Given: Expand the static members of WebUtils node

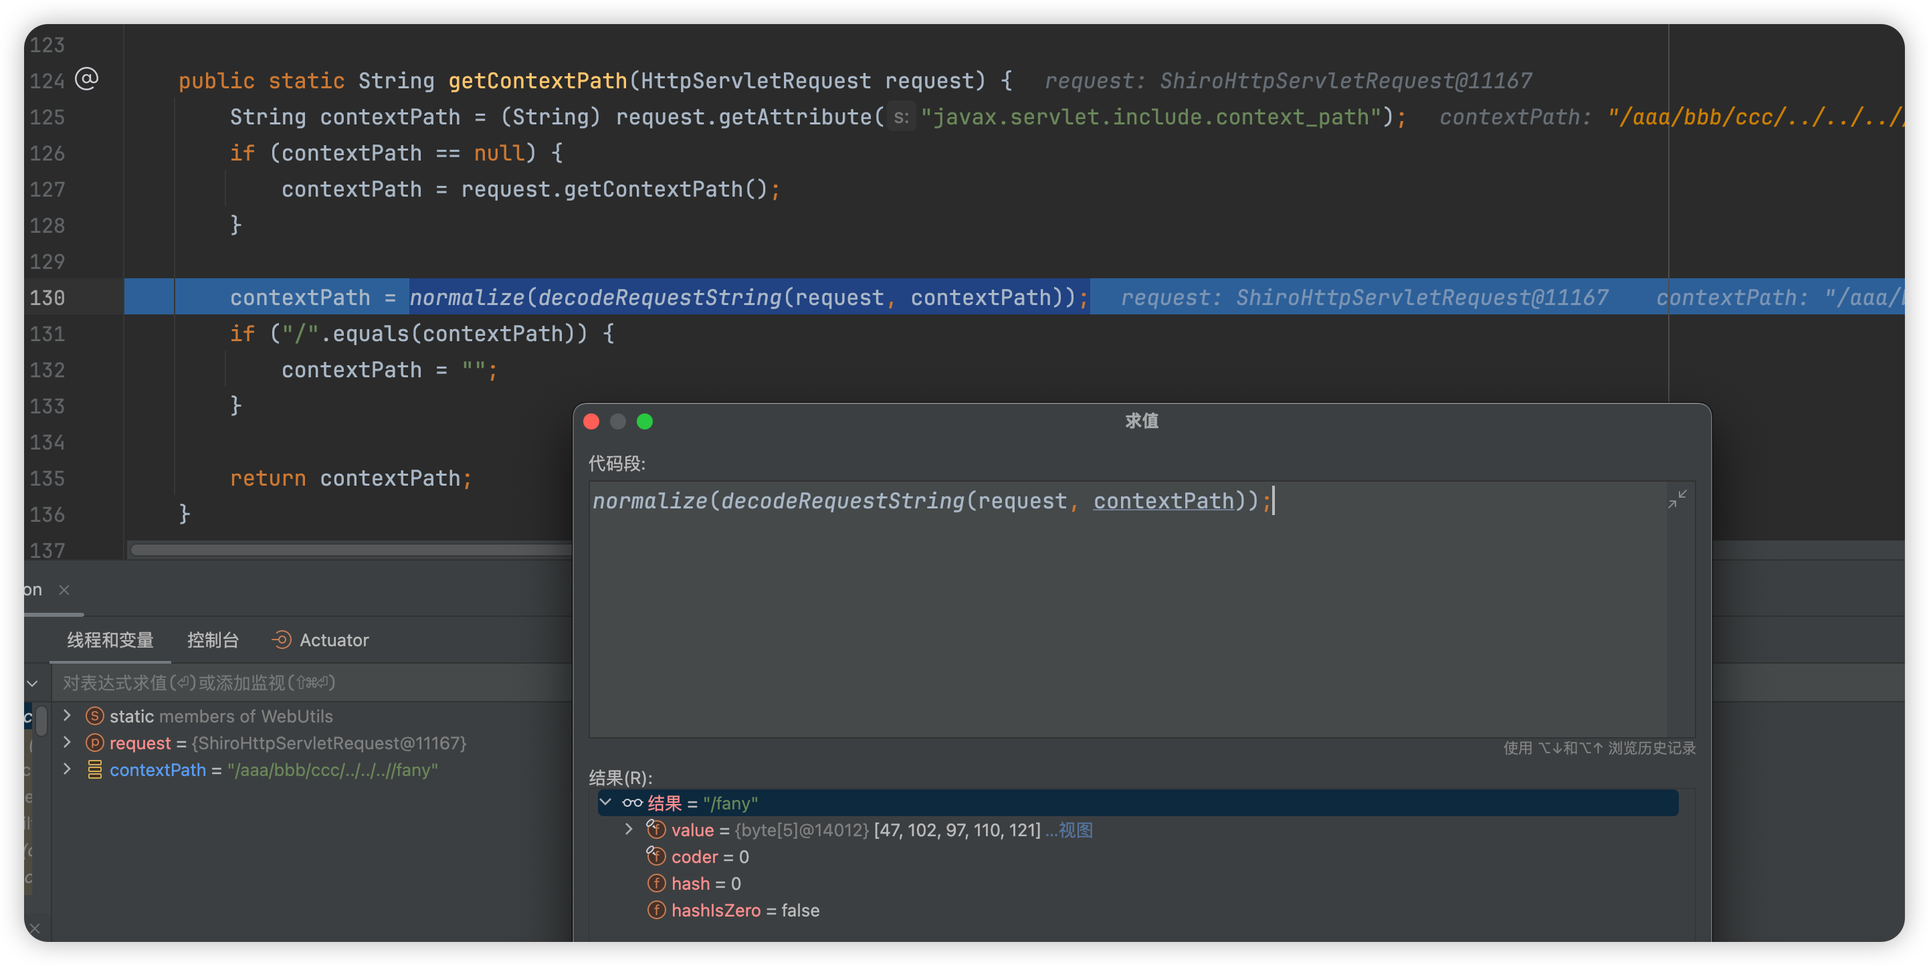Looking at the screenshot, I should (67, 715).
